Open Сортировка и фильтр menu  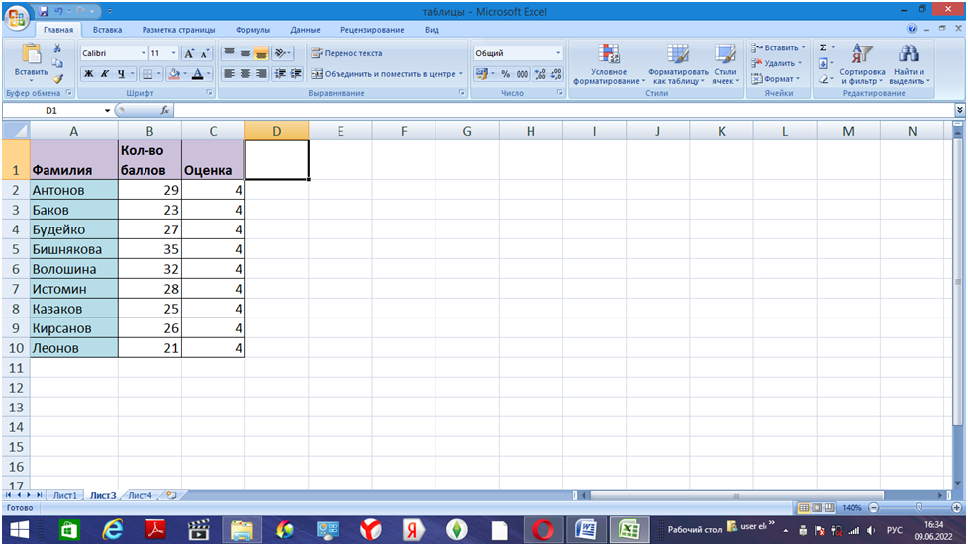pos(862,64)
